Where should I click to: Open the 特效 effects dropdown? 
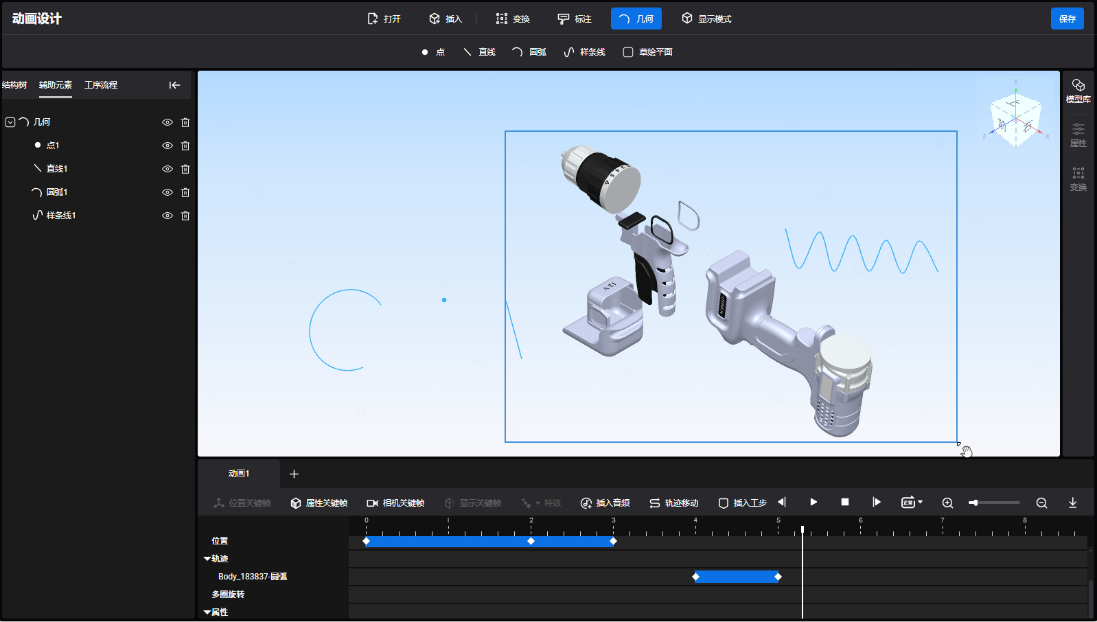(x=541, y=503)
